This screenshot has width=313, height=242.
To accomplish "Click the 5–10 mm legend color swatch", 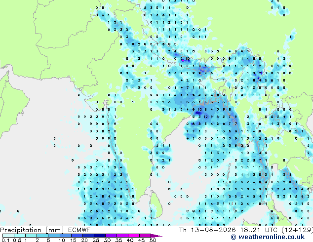I will tap(54, 236).
